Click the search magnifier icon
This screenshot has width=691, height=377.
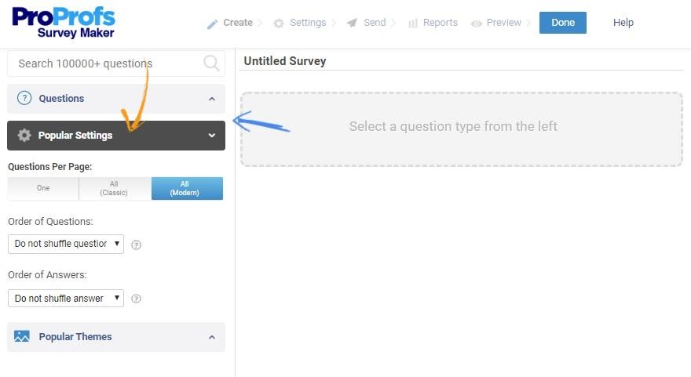(211, 63)
